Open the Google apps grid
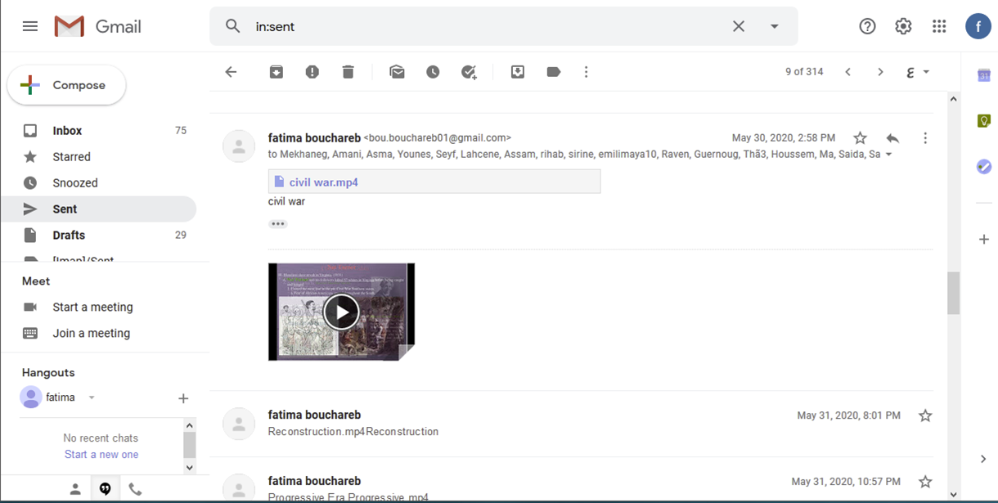The image size is (998, 503). point(939,26)
